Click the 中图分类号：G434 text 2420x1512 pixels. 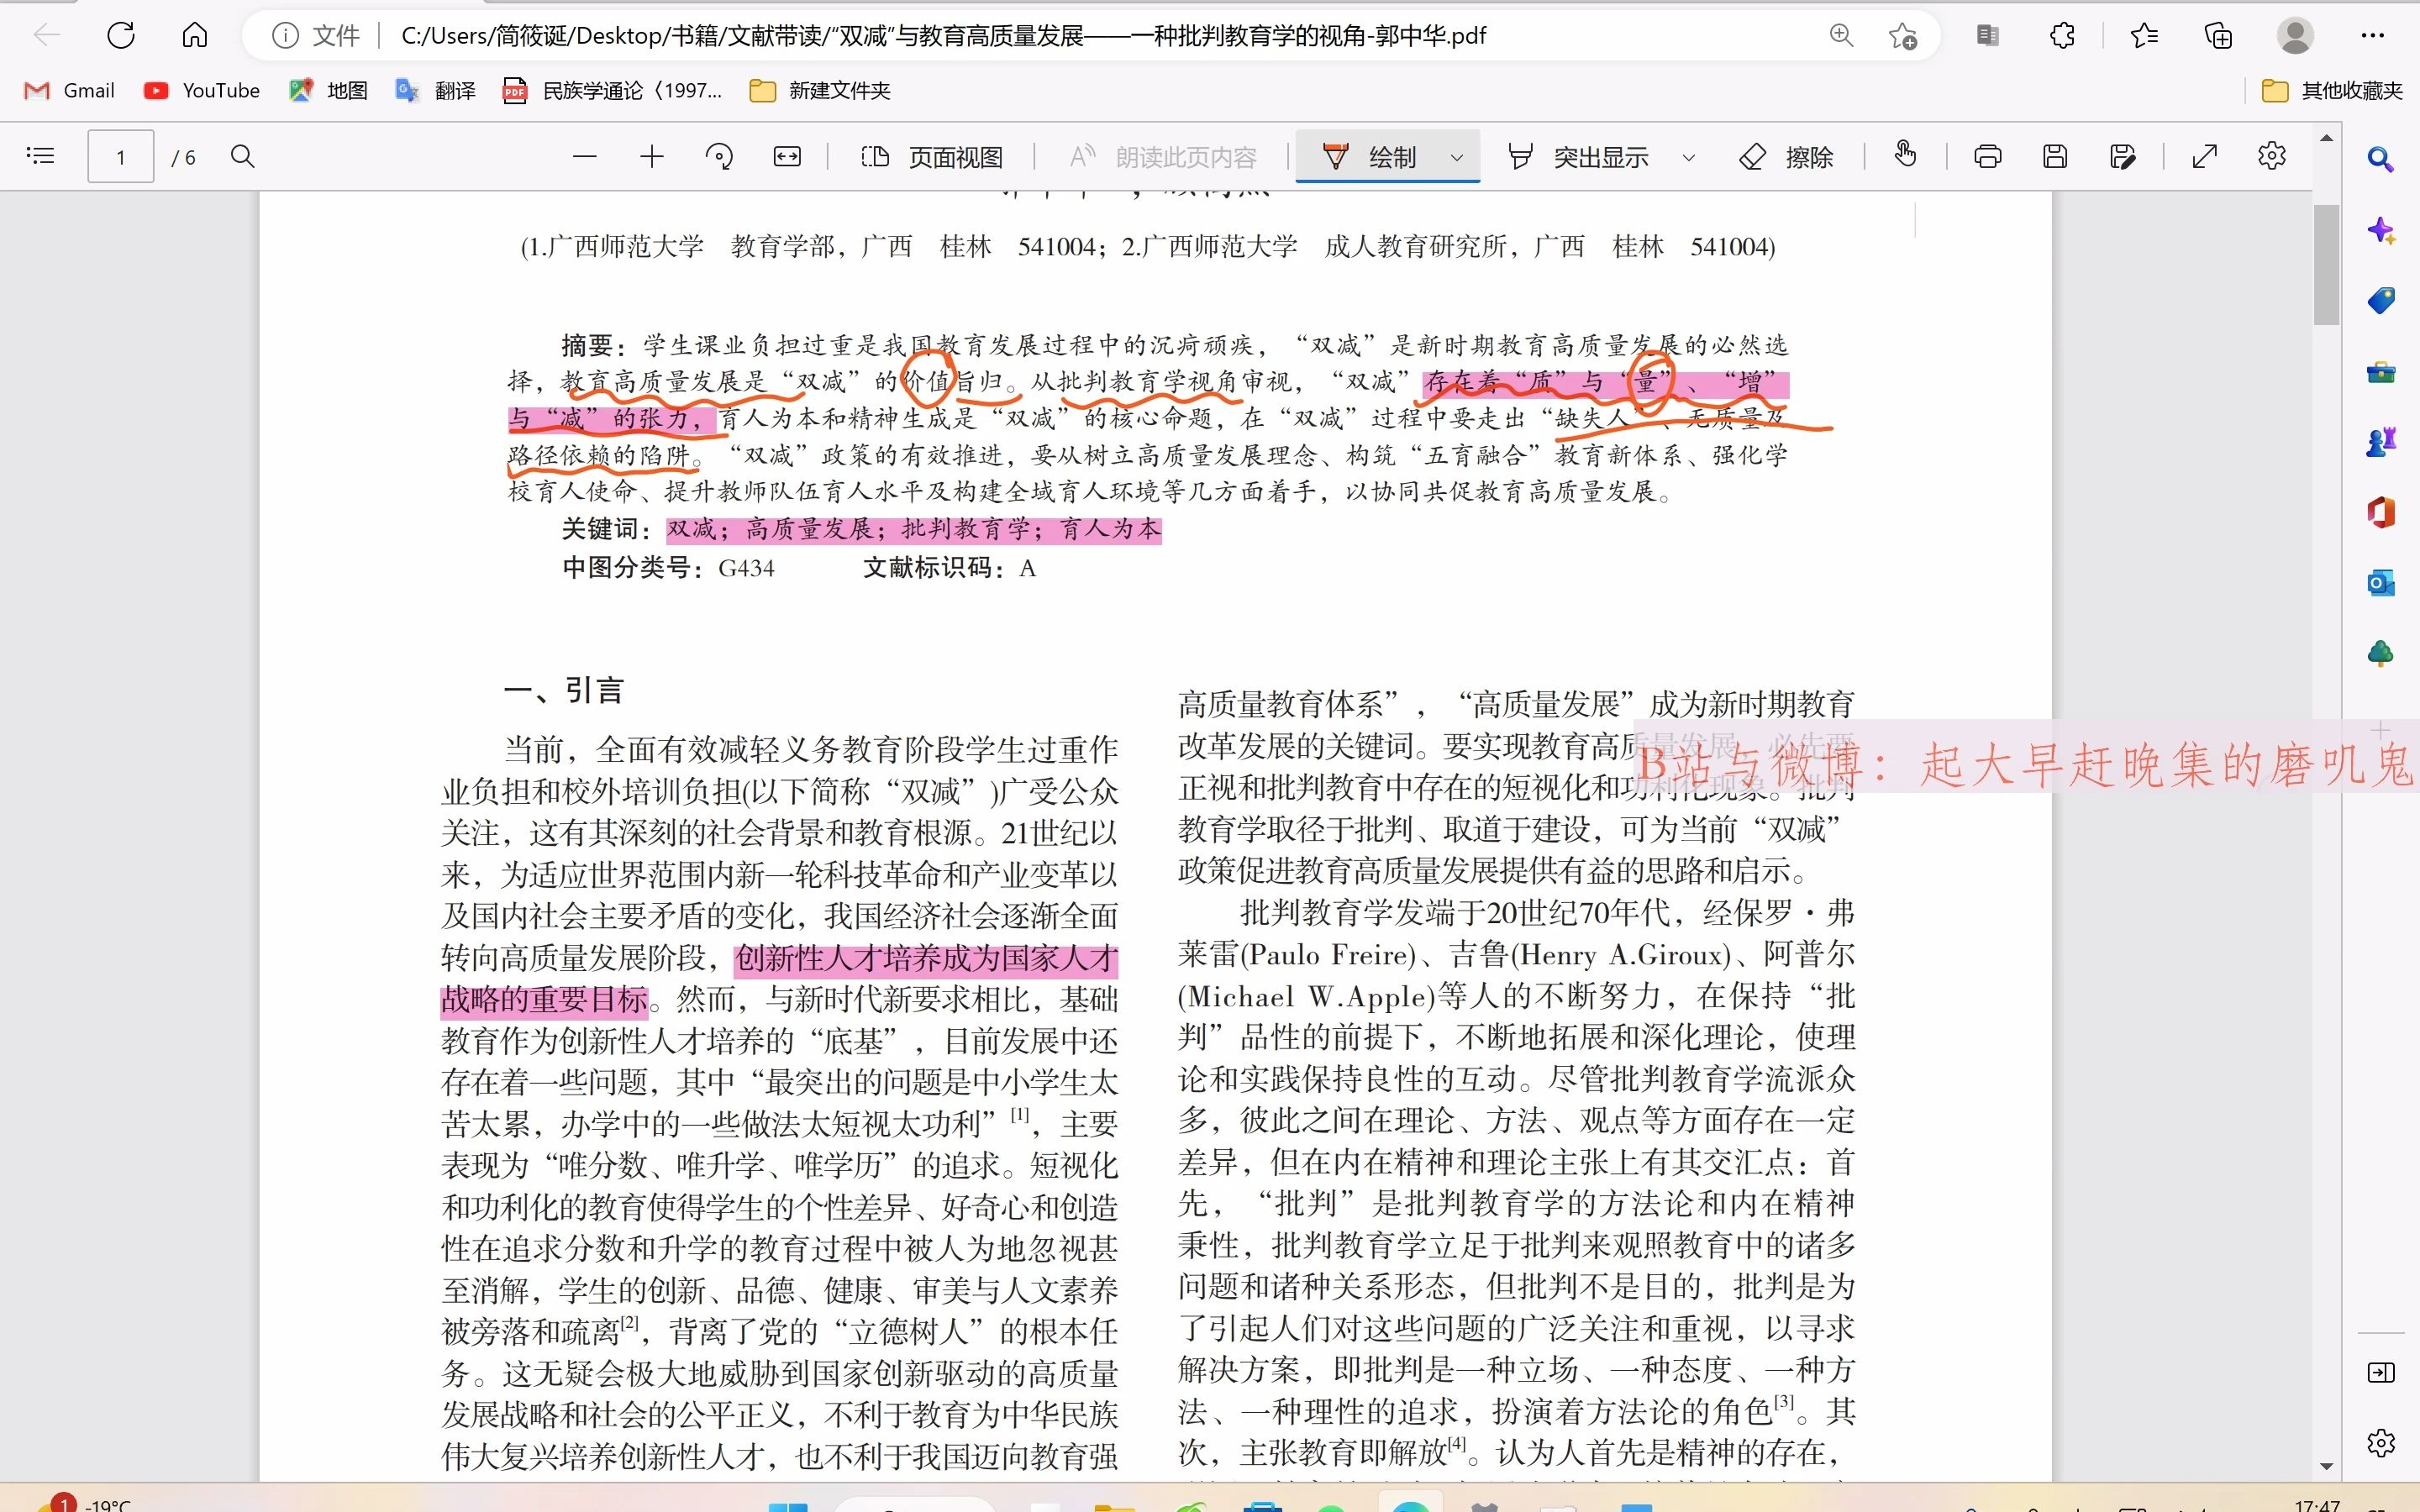tap(668, 568)
